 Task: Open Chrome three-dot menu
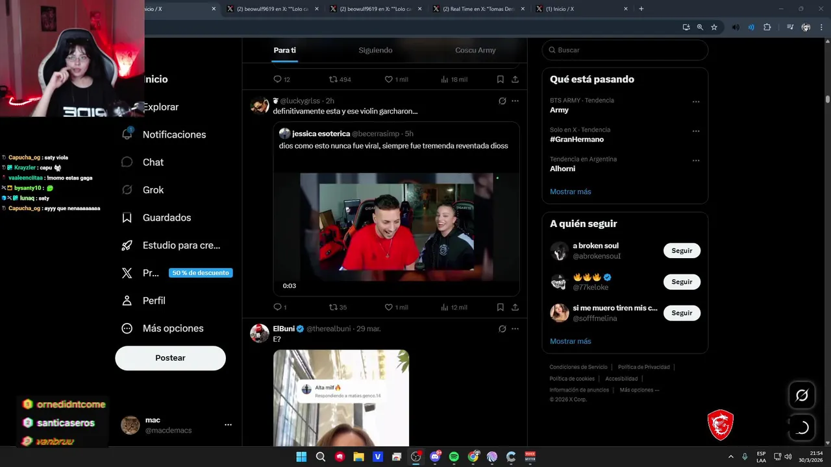[x=821, y=27]
